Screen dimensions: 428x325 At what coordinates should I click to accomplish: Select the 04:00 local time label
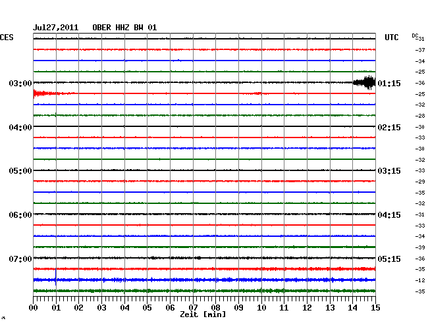20,128
